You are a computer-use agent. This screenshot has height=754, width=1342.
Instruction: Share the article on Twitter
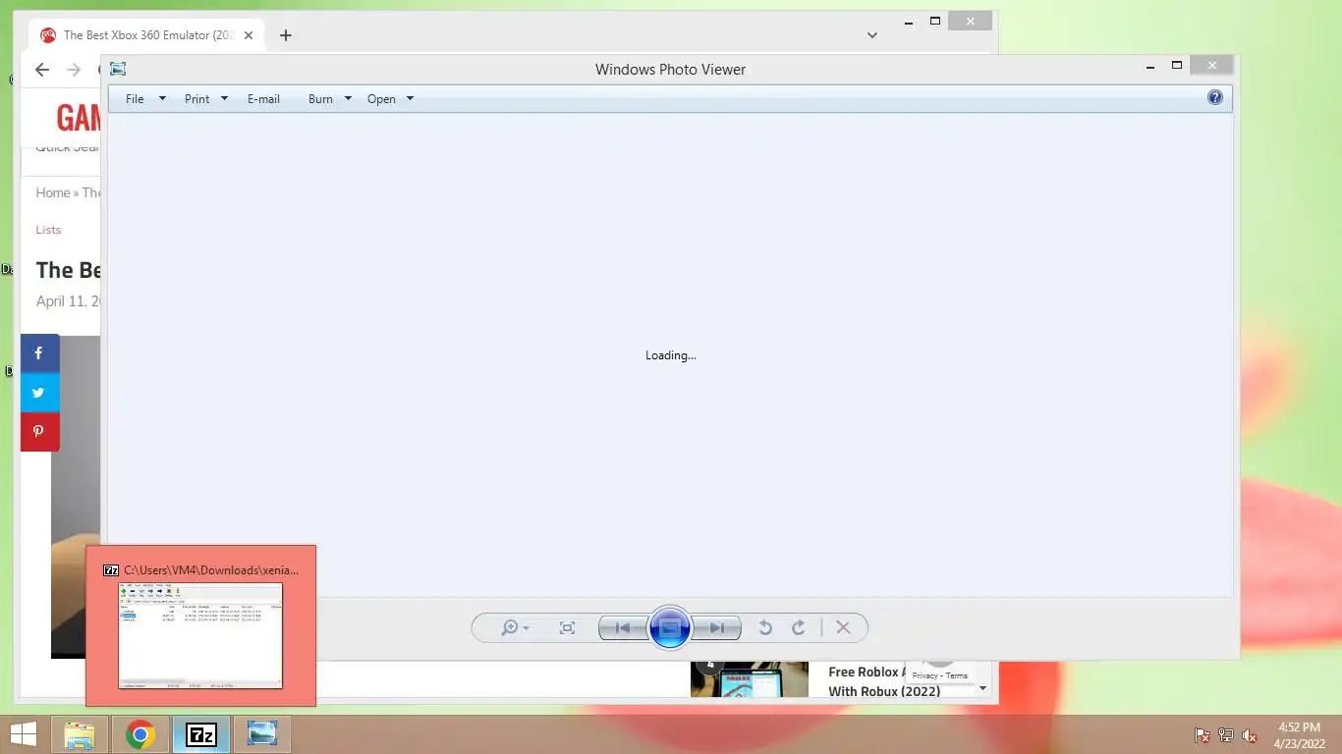(39, 393)
